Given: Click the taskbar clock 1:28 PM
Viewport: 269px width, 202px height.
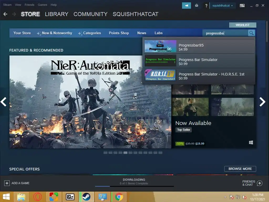Looking at the screenshot, I should coord(258,195).
